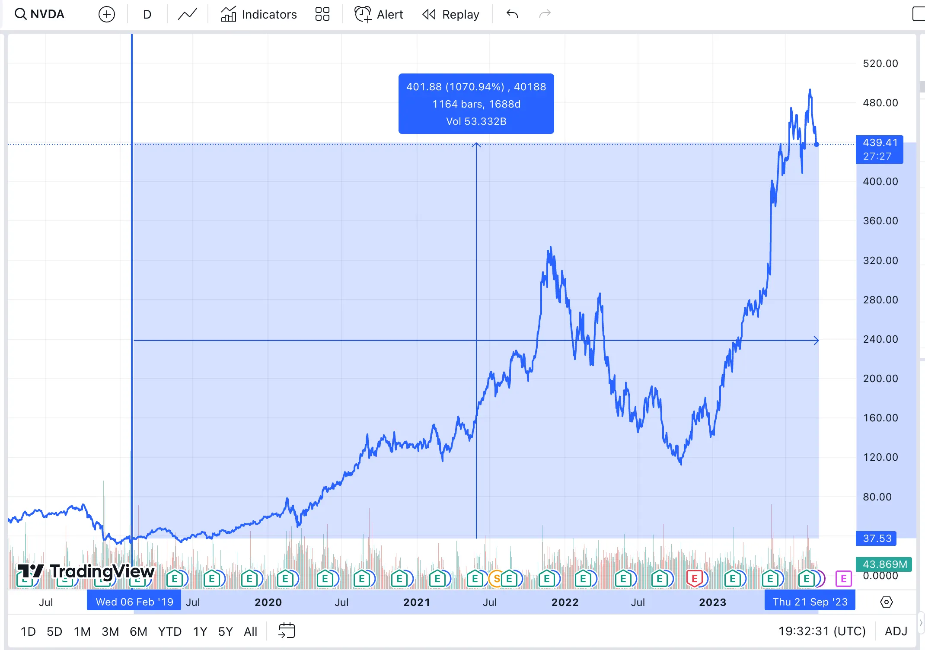Open the D interval dropdown
Viewport: 925px width, 650px height.
point(147,14)
